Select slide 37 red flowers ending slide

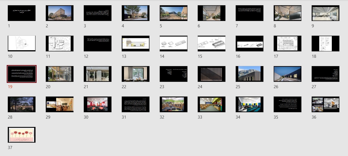22,135
